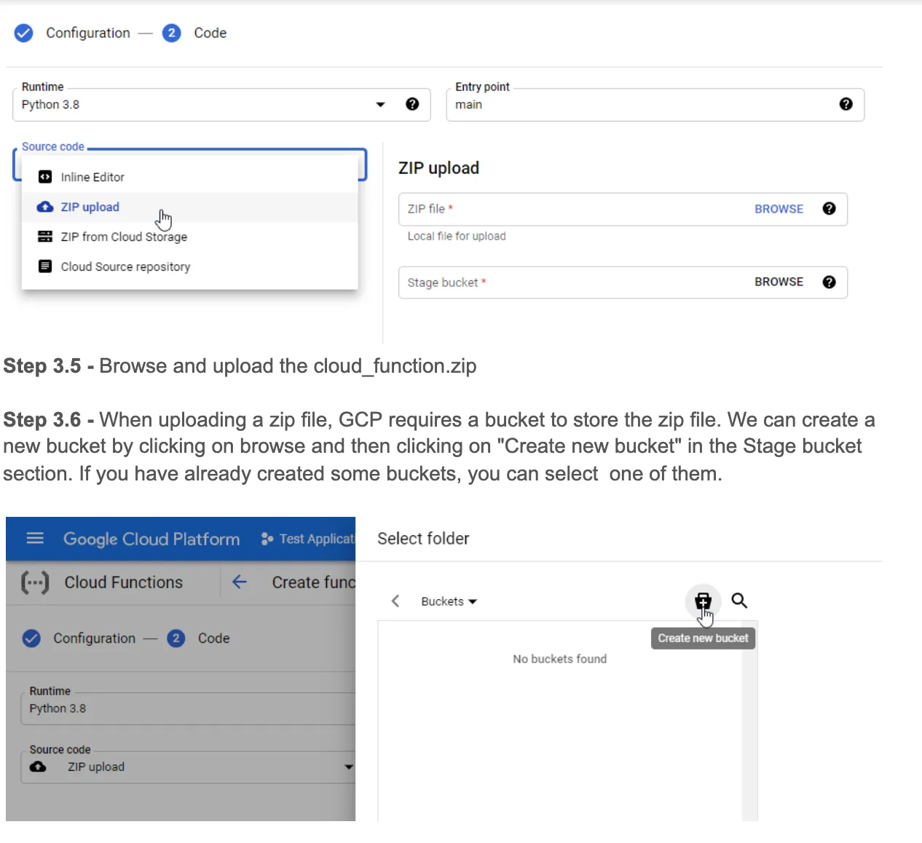Click BROWSE for the ZIP file
The width and height of the screenshot is (922, 843).
point(779,209)
